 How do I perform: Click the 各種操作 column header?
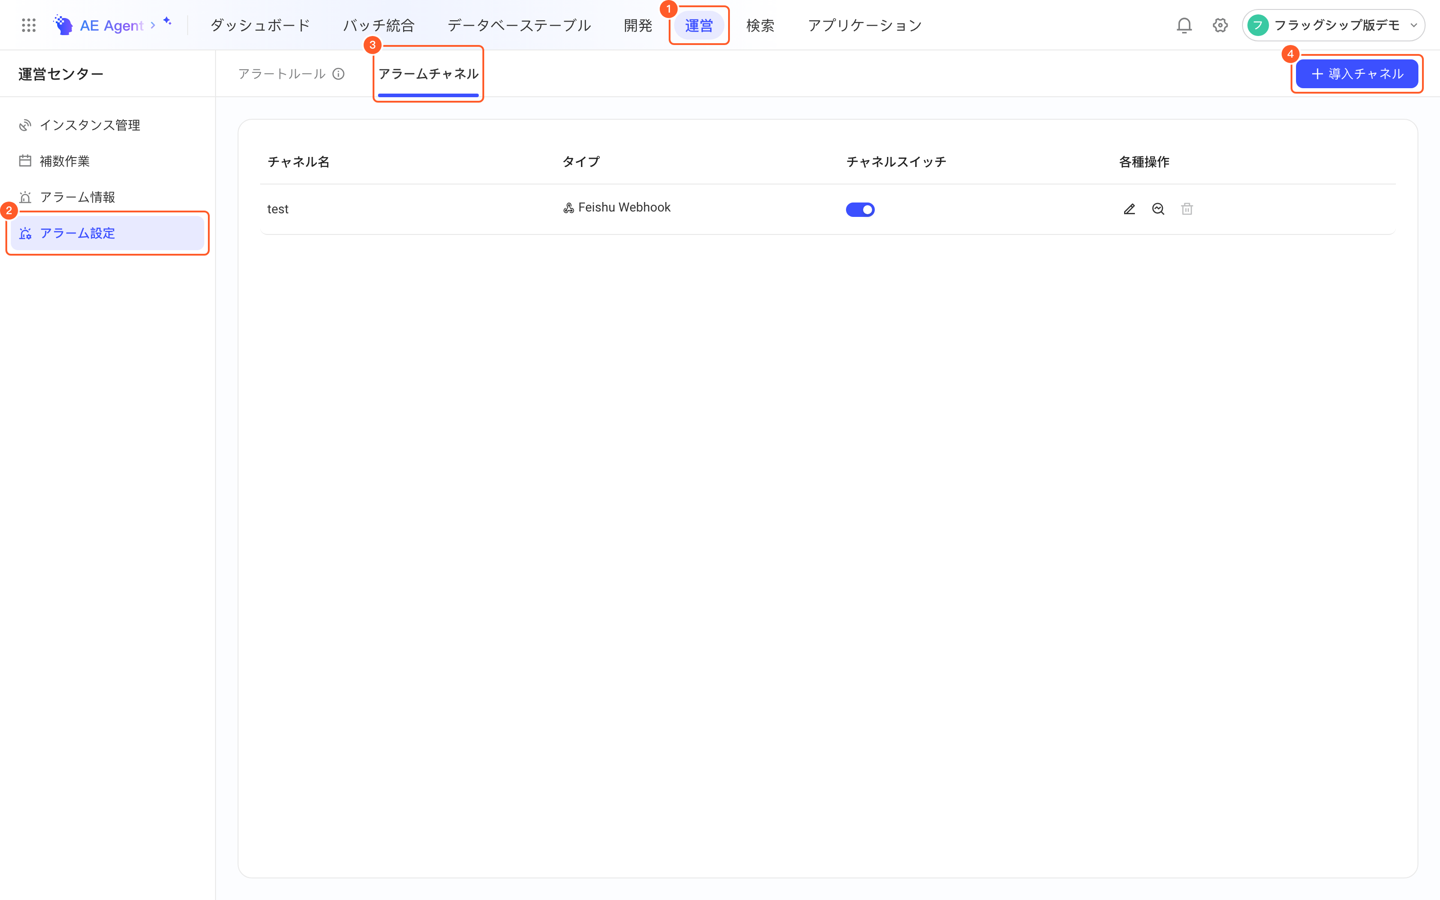coord(1143,162)
